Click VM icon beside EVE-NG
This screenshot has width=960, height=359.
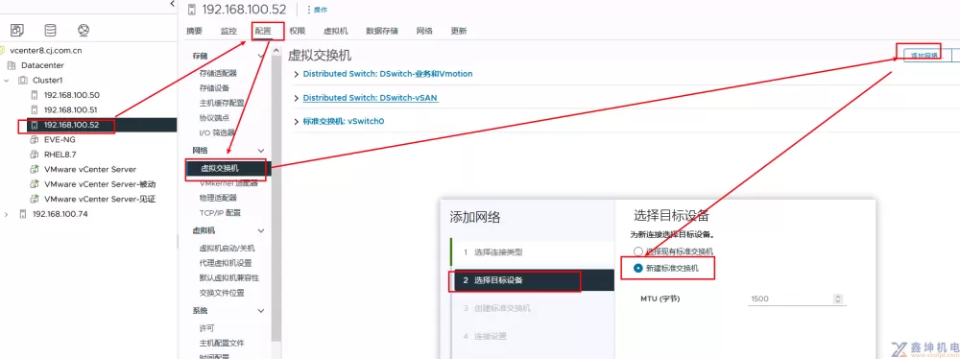point(35,140)
